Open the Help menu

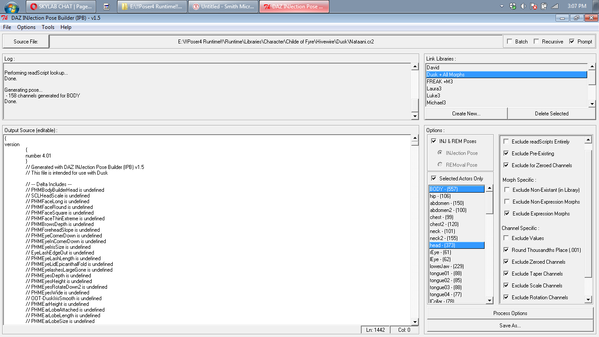(66, 27)
